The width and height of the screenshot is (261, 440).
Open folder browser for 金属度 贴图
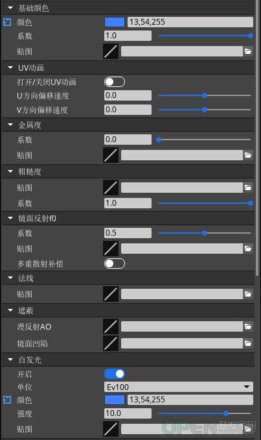[x=248, y=155]
